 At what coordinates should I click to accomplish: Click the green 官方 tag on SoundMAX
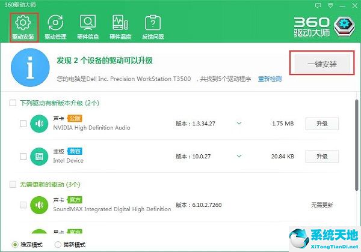[75, 200]
